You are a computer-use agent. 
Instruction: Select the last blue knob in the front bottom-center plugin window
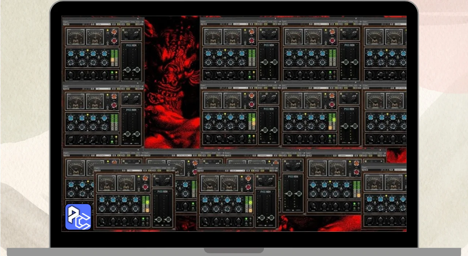click(x=239, y=200)
